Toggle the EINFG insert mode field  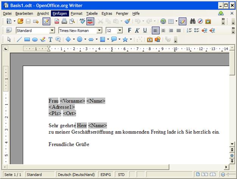105,174
